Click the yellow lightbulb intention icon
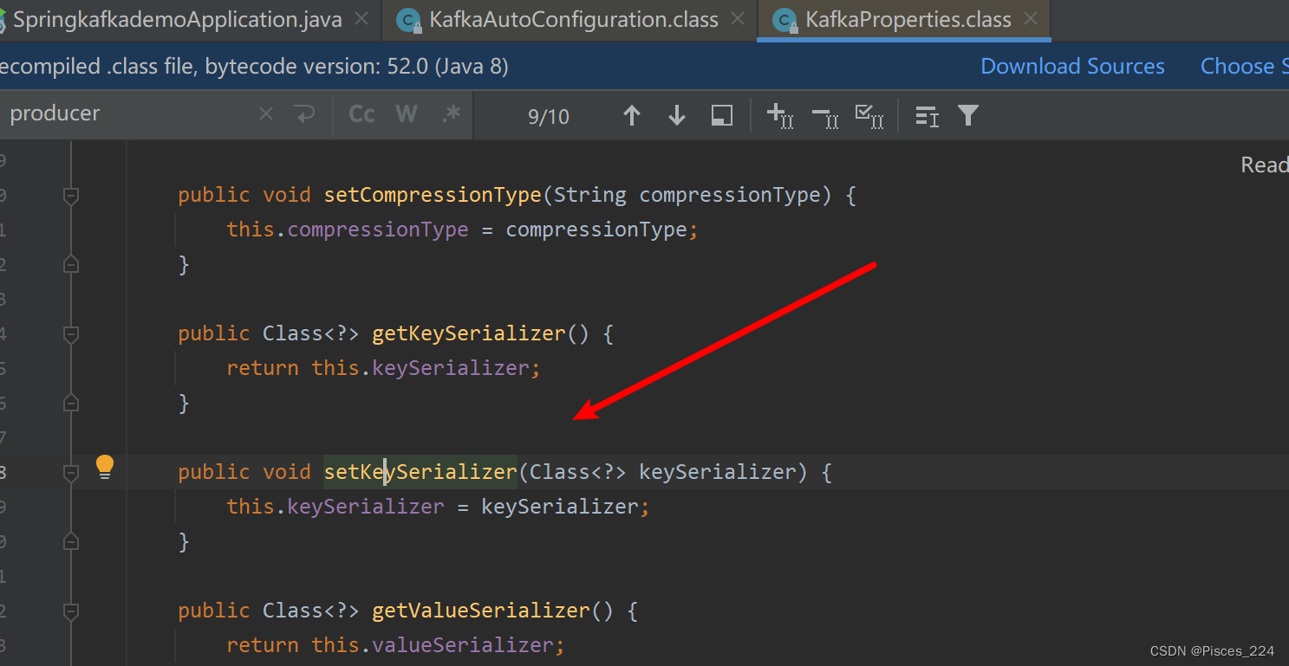 coord(105,468)
